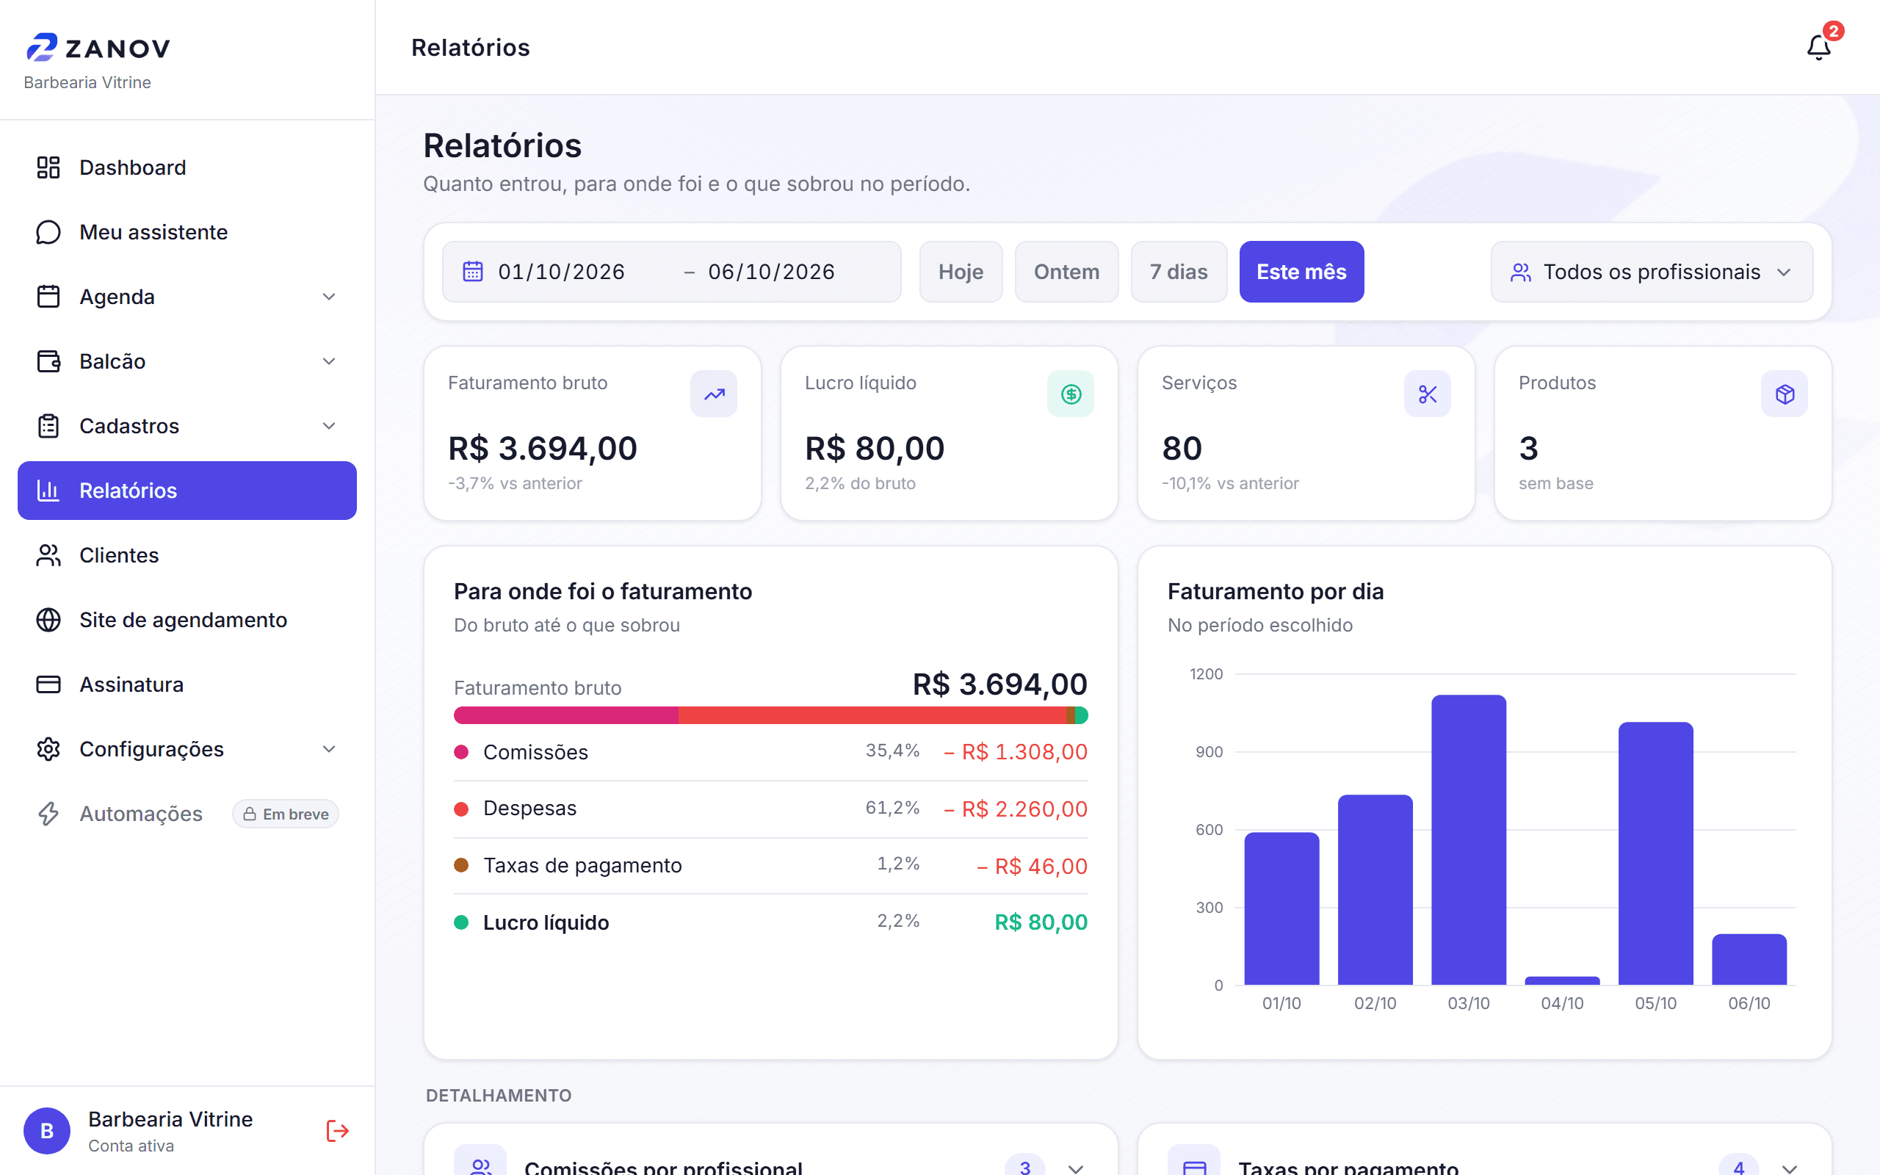Click the green R$ 80,00 Lucro líquido value
This screenshot has width=1880, height=1175.
[1041, 922]
